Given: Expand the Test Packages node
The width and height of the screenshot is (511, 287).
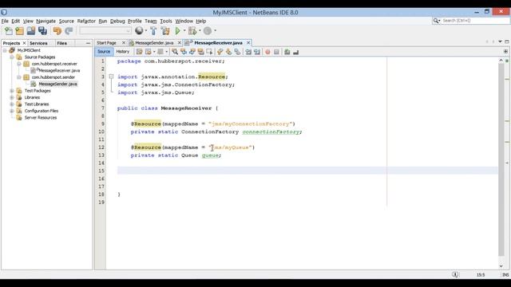Looking at the screenshot, I should click(x=12, y=91).
